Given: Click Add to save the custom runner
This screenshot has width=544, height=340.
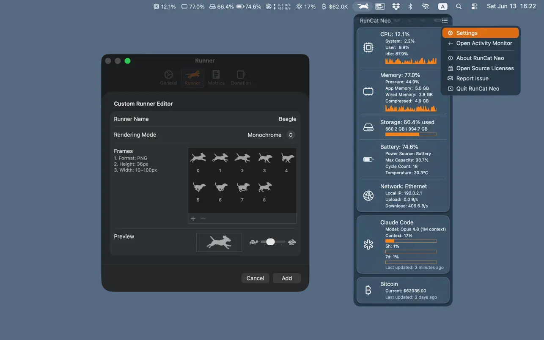Looking at the screenshot, I should pos(287,278).
